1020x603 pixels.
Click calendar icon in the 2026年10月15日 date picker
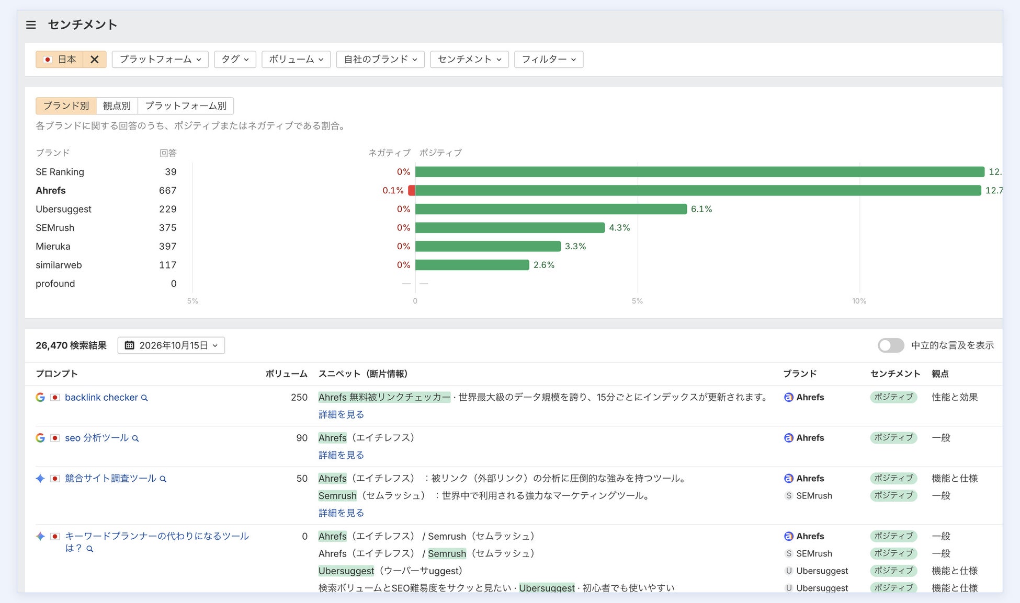coord(130,345)
